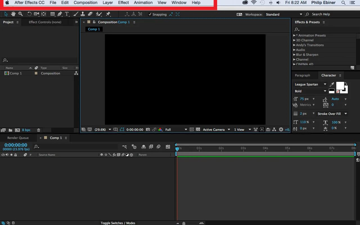Open the Workspace Standard dropdown
Screen dimensions: 360x225
pos(284,14)
